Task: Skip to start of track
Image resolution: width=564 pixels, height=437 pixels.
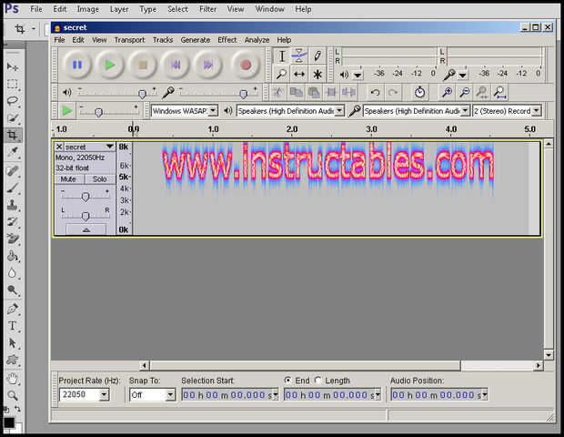Action: (x=176, y=66)
